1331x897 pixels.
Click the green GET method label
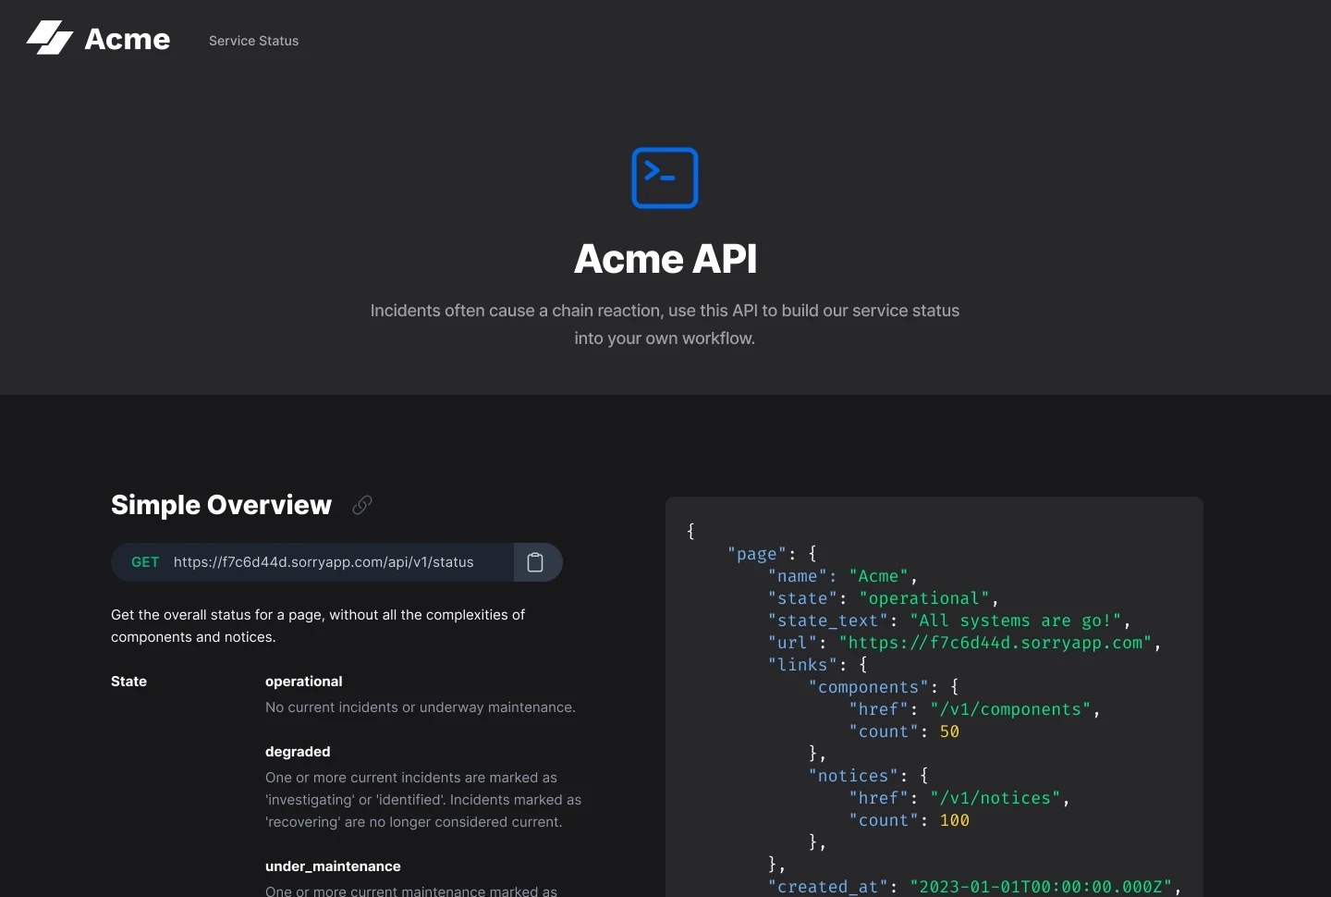coord(144,562)
